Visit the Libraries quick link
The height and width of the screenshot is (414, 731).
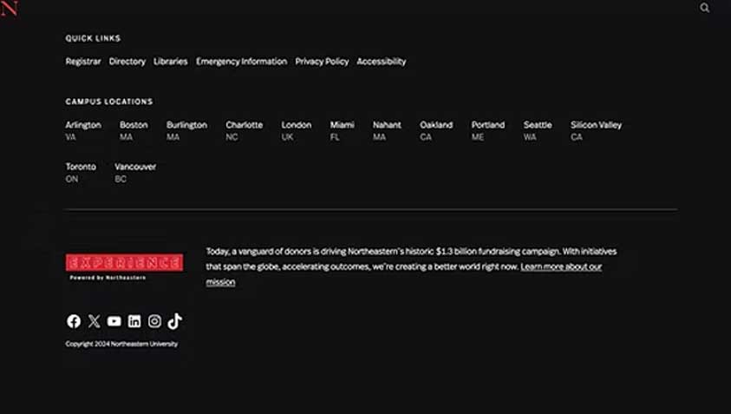pyautogui.click(x=171, y=62)
